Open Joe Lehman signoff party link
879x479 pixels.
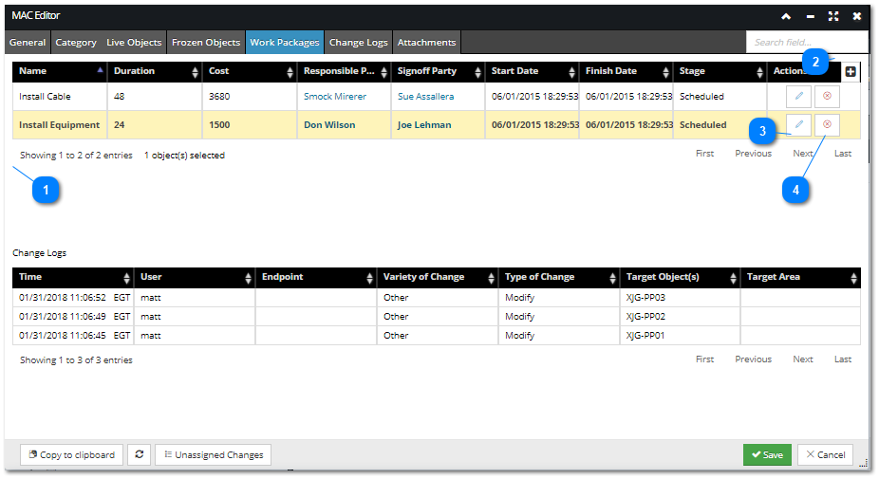(424, 125)
